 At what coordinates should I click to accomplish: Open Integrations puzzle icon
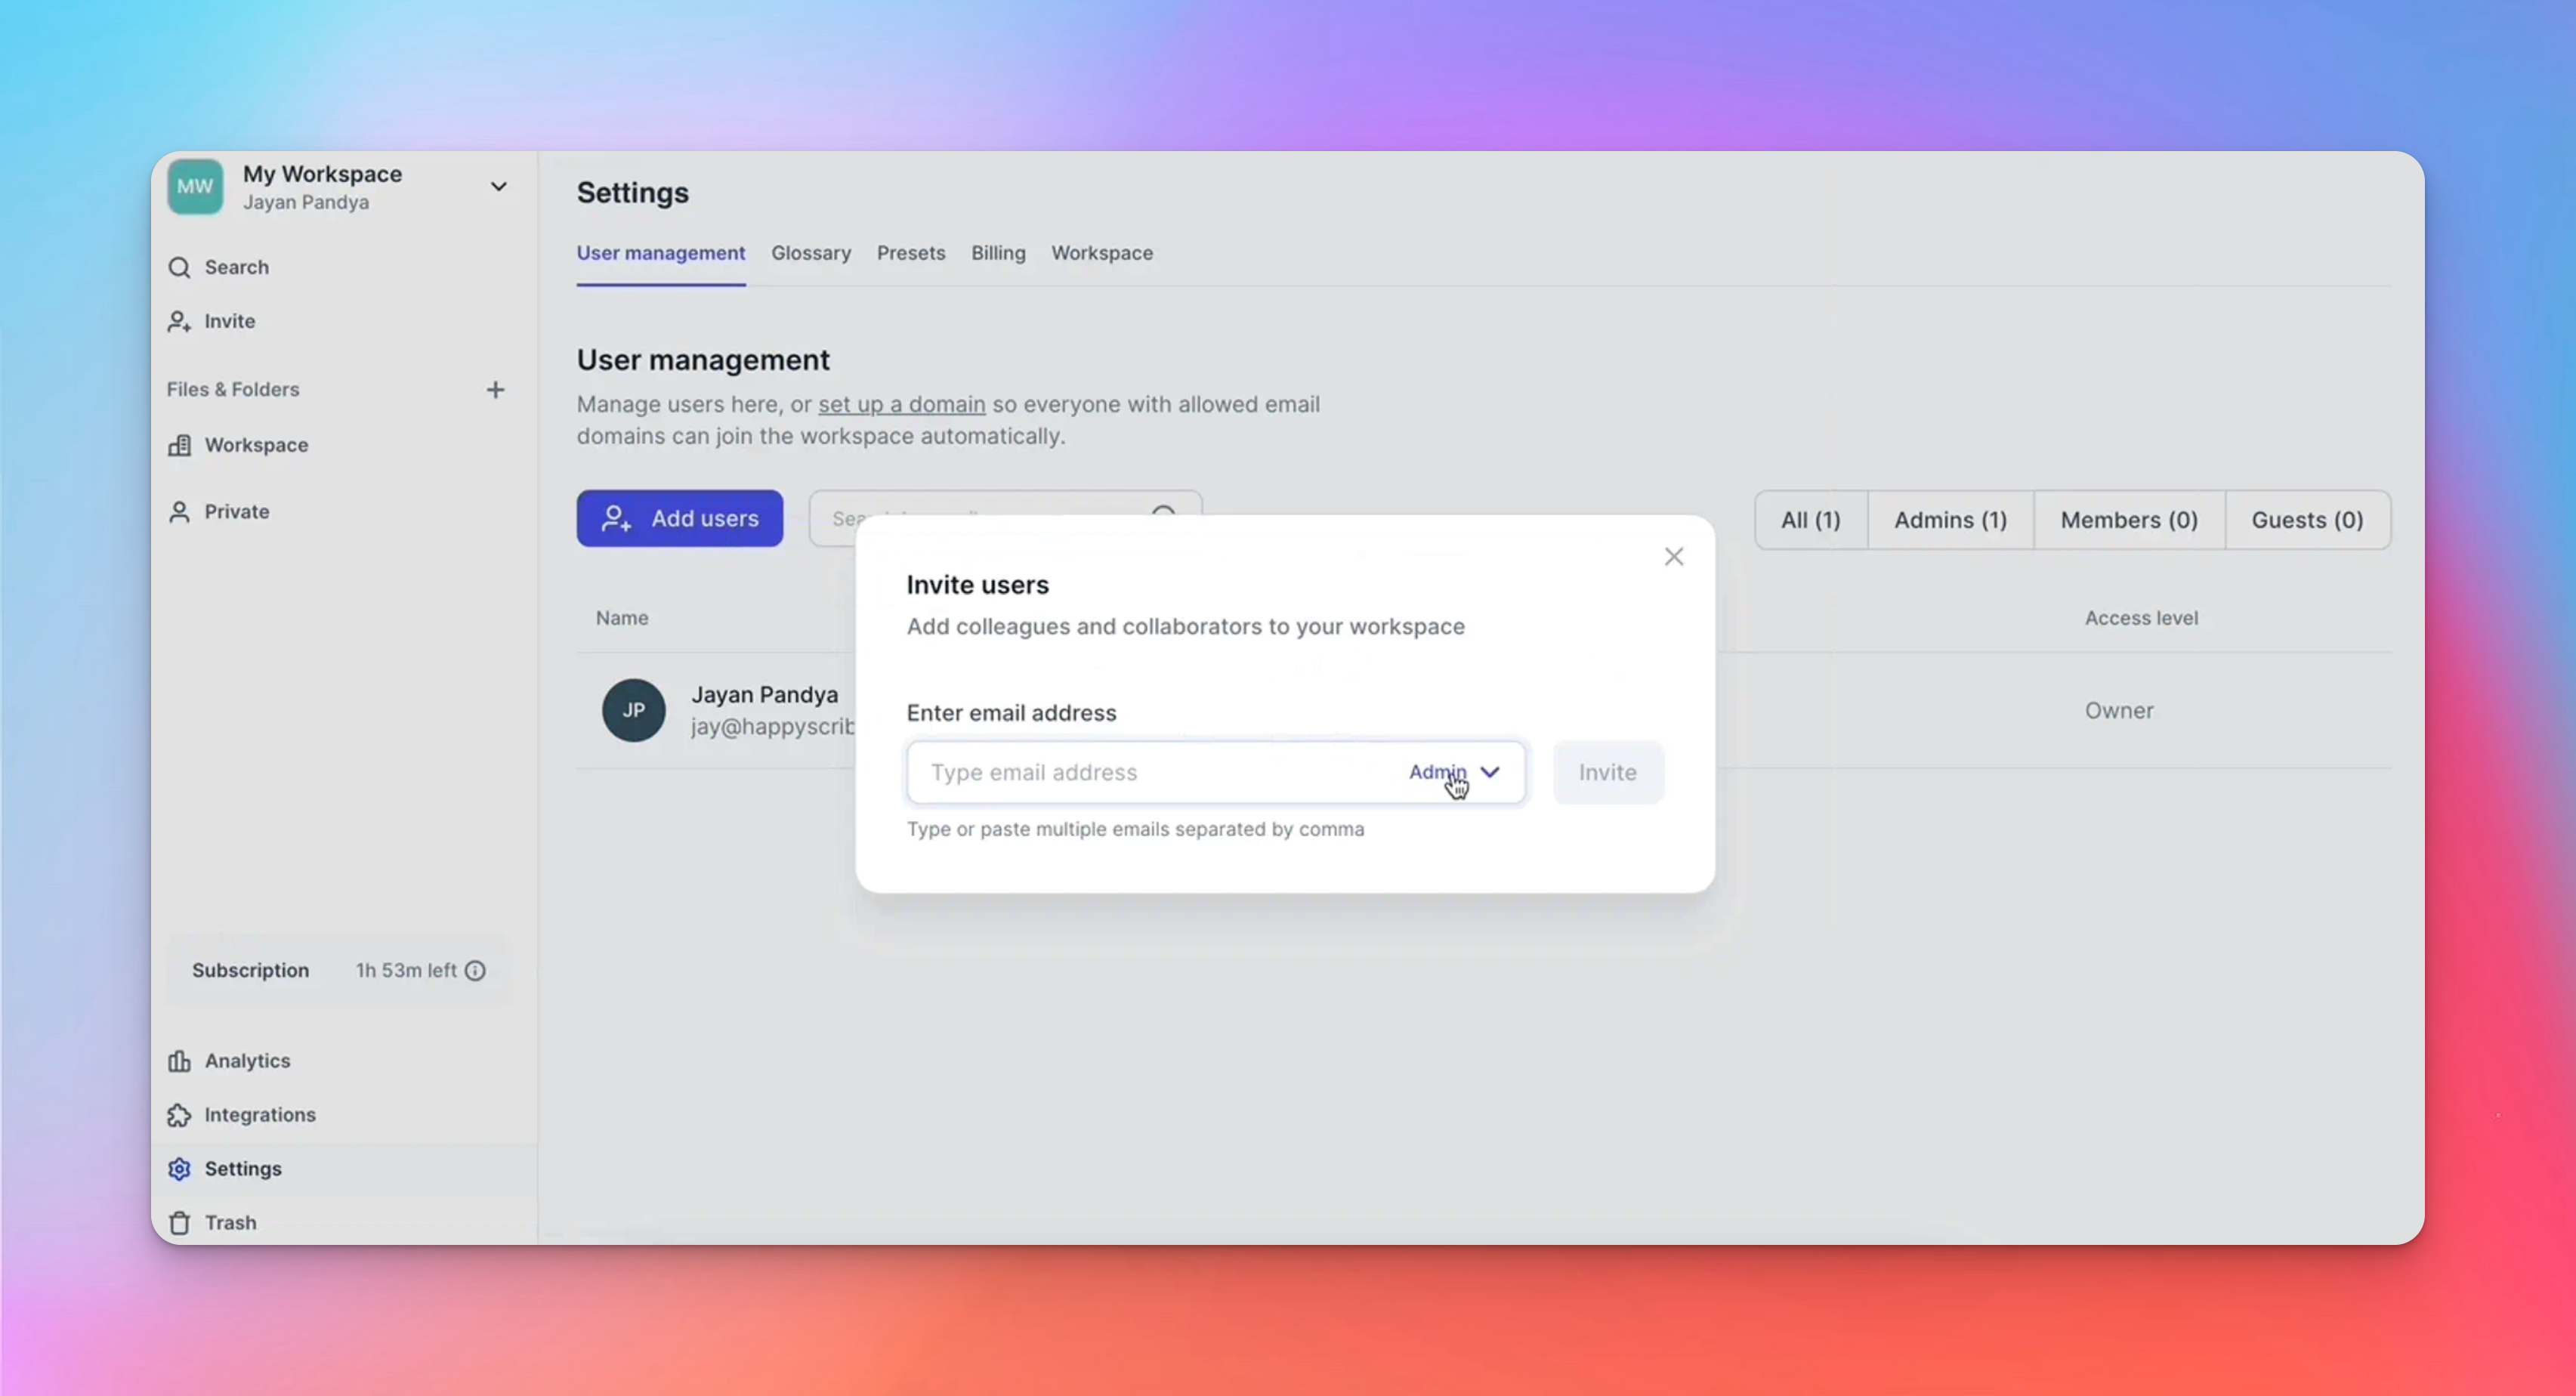click(179, 1115)
